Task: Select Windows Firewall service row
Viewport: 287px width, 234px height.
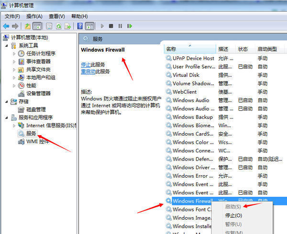Action: [193, 201]
